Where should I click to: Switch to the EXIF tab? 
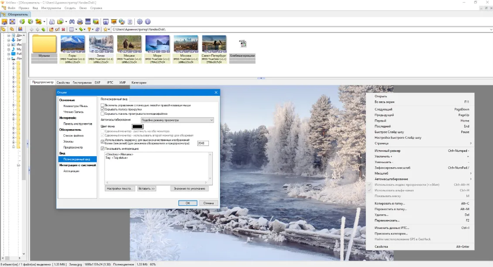pos(97,82)
